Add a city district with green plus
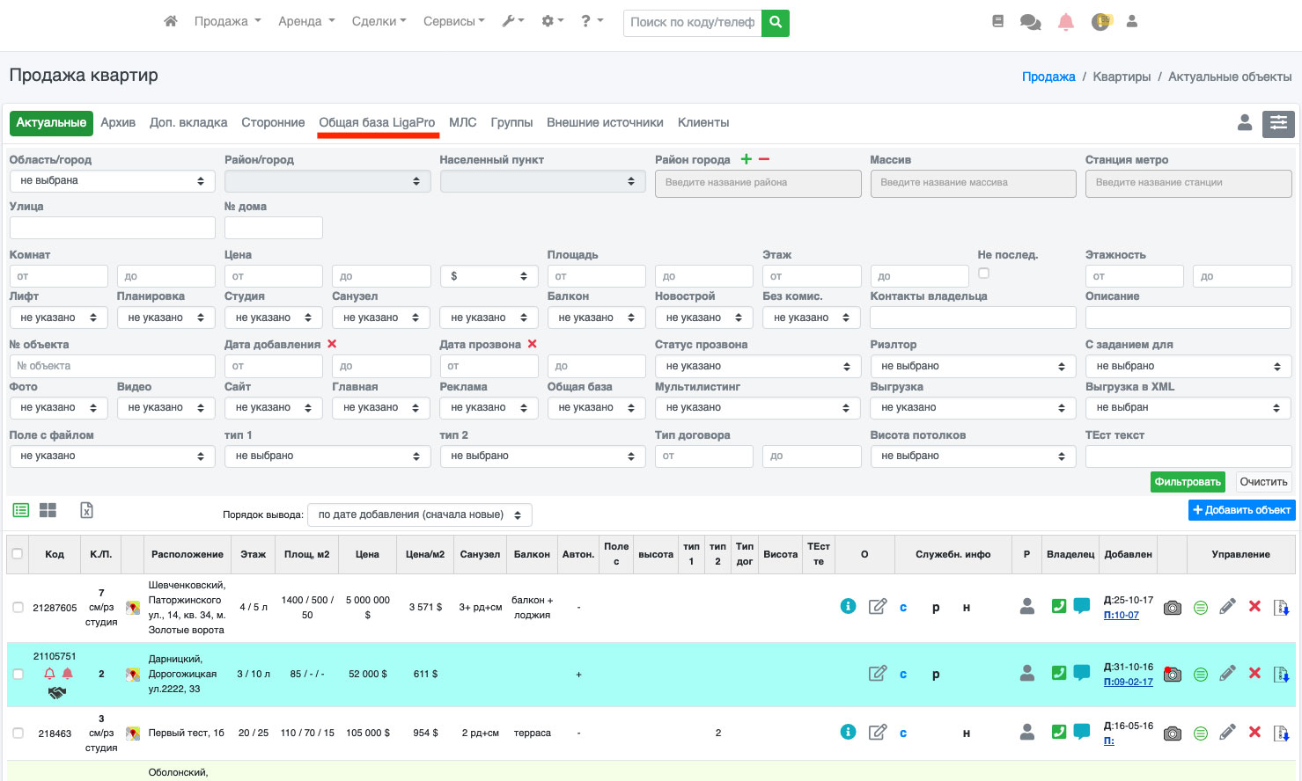The height and width of the screenshot is (781, 1302). tap(747, 159)
